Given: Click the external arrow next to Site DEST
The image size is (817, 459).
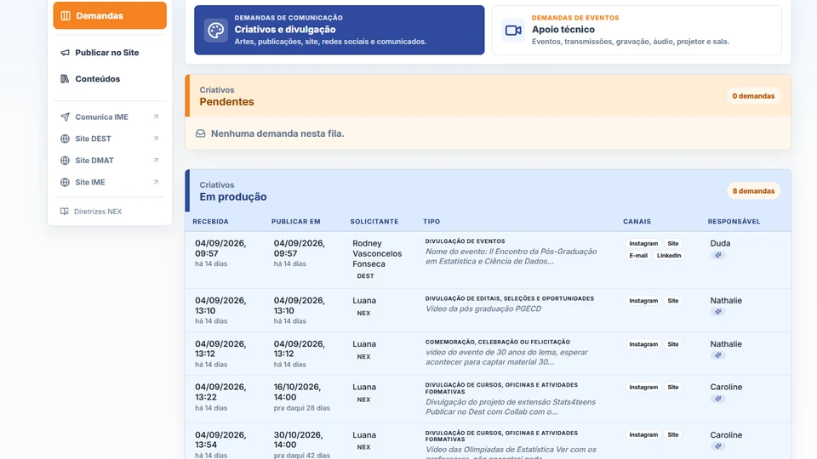Looking at the screenshot, I should click(156, 139).
